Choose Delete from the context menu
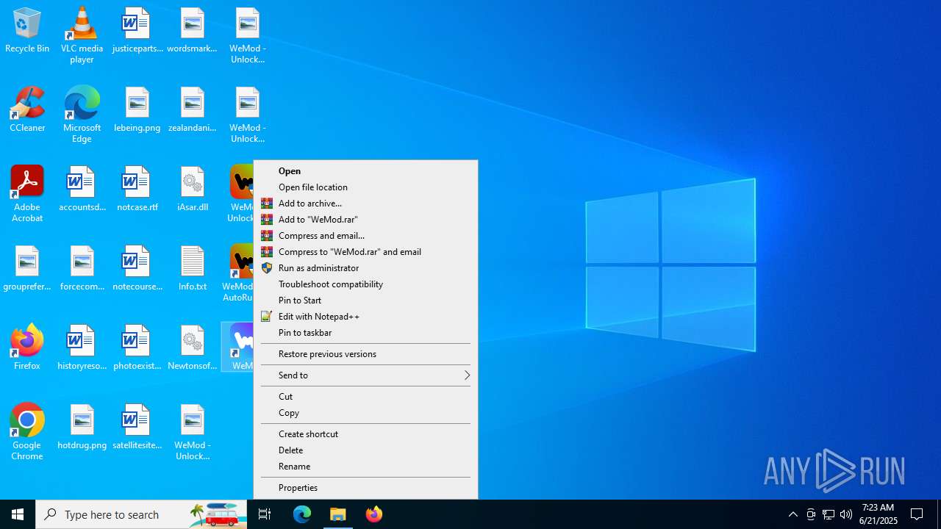 tap(365, 450)
